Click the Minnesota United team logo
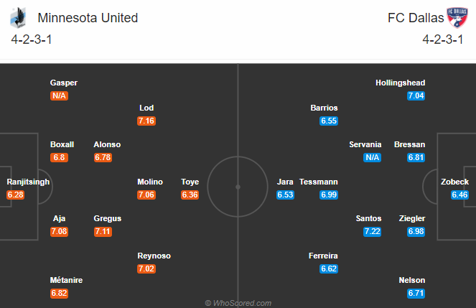The height and width of the screenshot is (308, 476). click(x=18, y=18)
